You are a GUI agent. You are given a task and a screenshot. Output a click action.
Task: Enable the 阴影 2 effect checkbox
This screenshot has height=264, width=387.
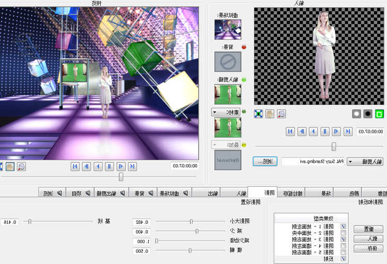344,233
